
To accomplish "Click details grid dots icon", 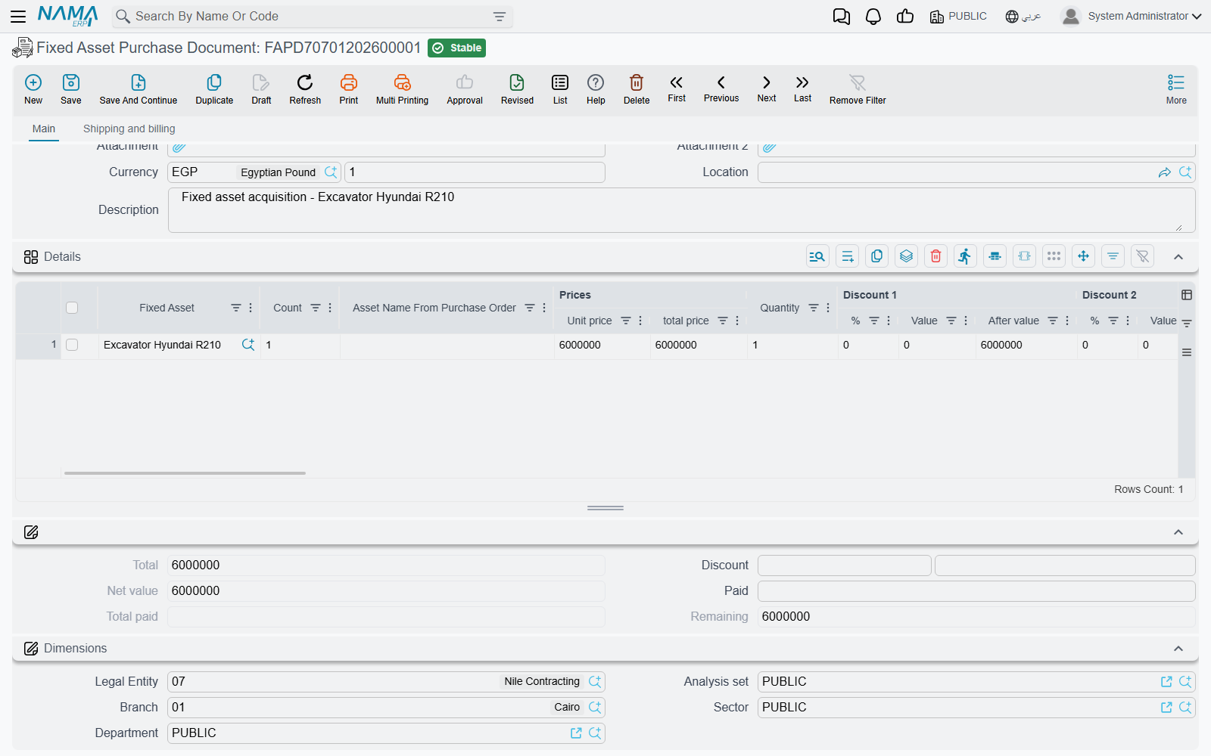I will coord(1054,256).
